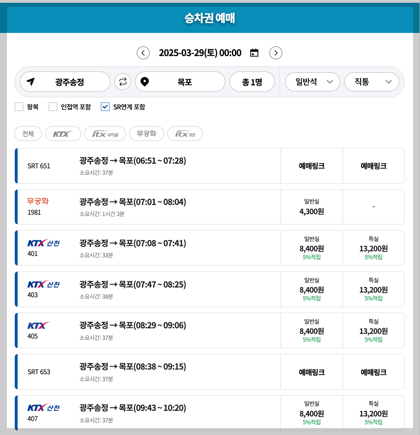
Task: Open the calendar date picker icon
Action: (254, 53)
